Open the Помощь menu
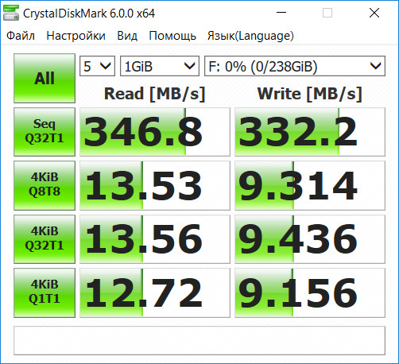Image resolution: width=399 pixels, height=364 pixels. [172, 36]
